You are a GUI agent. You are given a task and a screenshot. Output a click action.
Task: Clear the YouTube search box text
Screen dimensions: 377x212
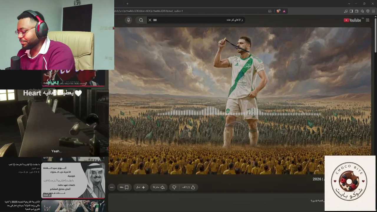tap(150, 20)
